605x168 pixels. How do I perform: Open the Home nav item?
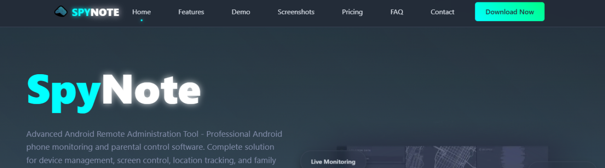pos(141,12)
